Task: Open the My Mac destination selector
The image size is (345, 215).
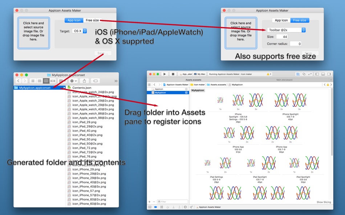Action: click(x=200, y=74)
